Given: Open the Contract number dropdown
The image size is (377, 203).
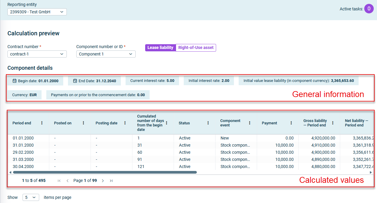Looking at the screenshot, I should click(x=37, y=54).
